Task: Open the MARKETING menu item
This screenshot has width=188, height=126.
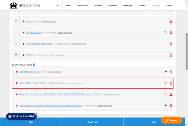Action: pyautogui.click(x=128, y=5)
